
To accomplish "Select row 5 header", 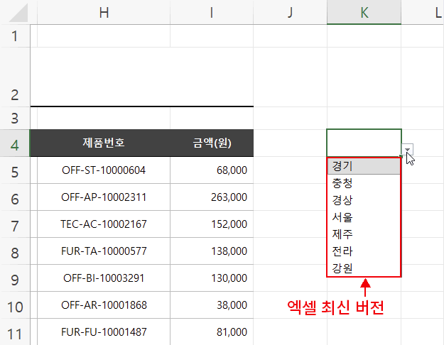I will pos(15,170).
